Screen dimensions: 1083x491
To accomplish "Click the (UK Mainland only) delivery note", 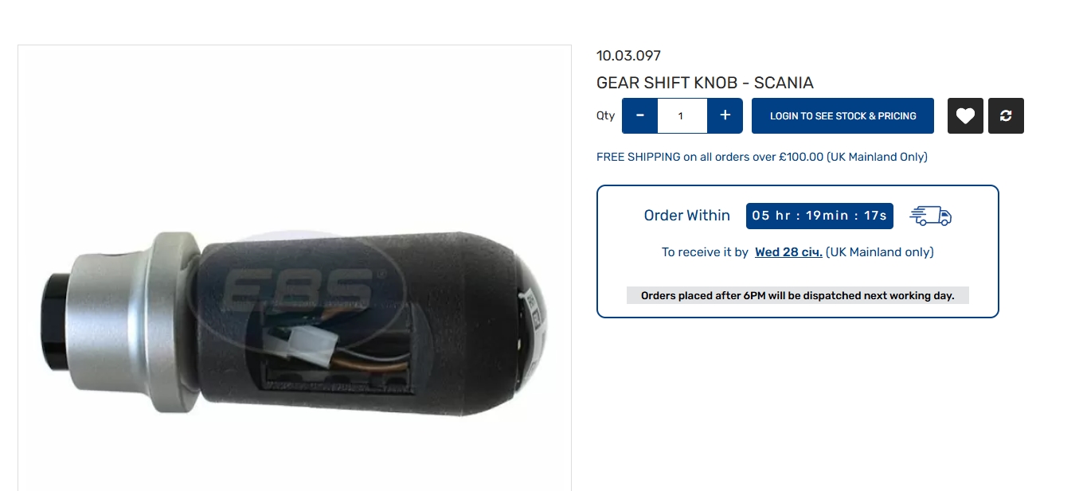I will click(x=880, y=252).
